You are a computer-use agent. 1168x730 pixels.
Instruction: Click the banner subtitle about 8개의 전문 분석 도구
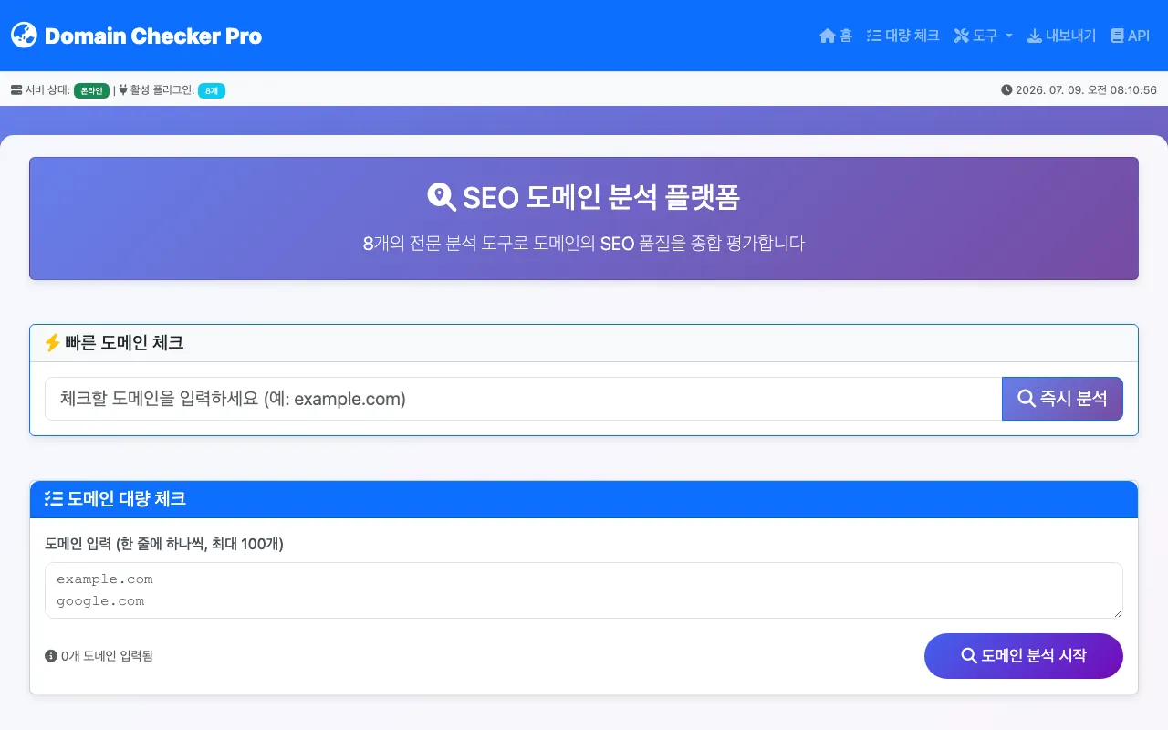coord(584,244)
